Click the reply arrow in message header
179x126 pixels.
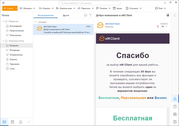point(163,27)
